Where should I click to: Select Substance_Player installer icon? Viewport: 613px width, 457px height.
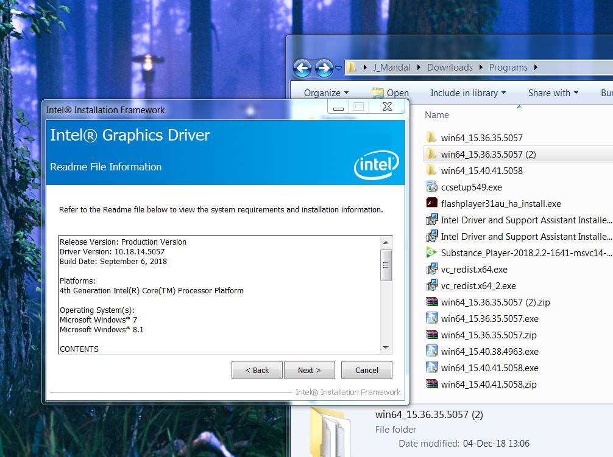click(x=431, y=252)
